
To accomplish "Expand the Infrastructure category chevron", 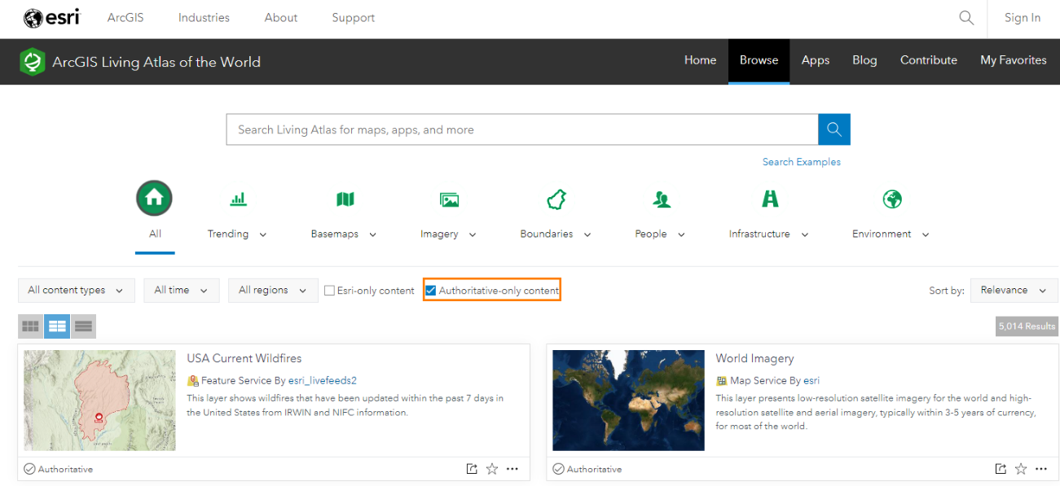I will pos(805,234).
